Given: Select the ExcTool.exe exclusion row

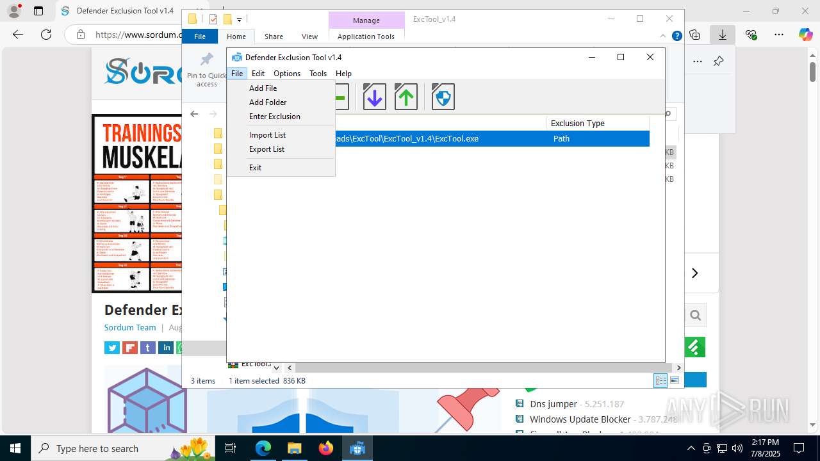Looking at the screenshot, I should pyautogui.click(x=492, y=138).
